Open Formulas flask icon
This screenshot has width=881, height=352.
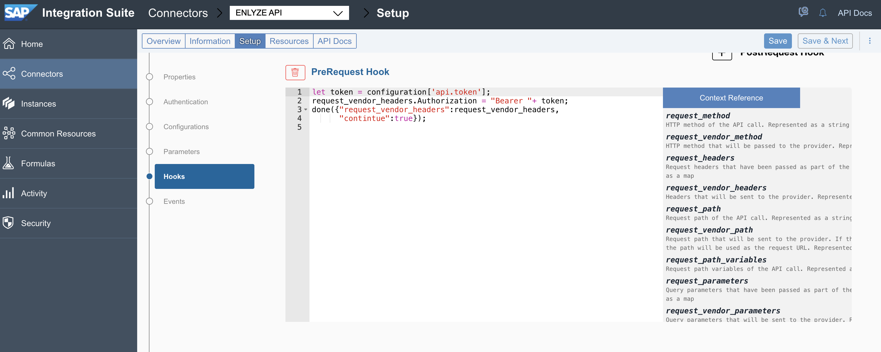[8, 163]
